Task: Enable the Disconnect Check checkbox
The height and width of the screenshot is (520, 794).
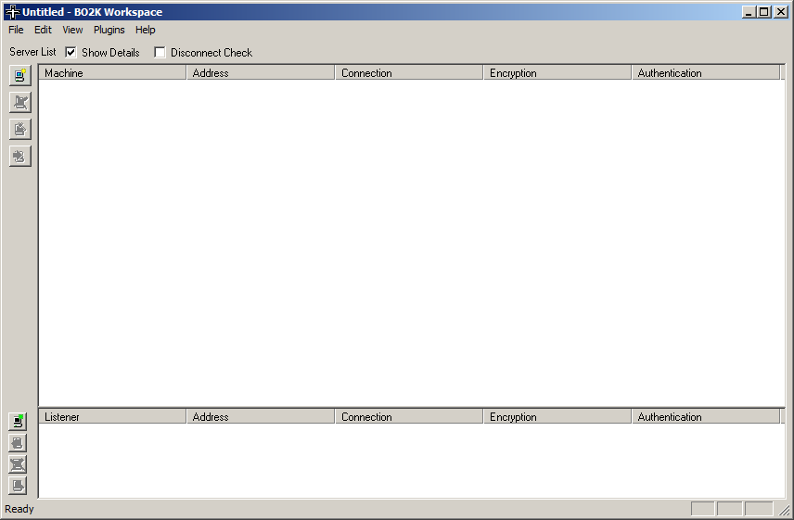Action: pyautogui.click(x=160, y=53)
